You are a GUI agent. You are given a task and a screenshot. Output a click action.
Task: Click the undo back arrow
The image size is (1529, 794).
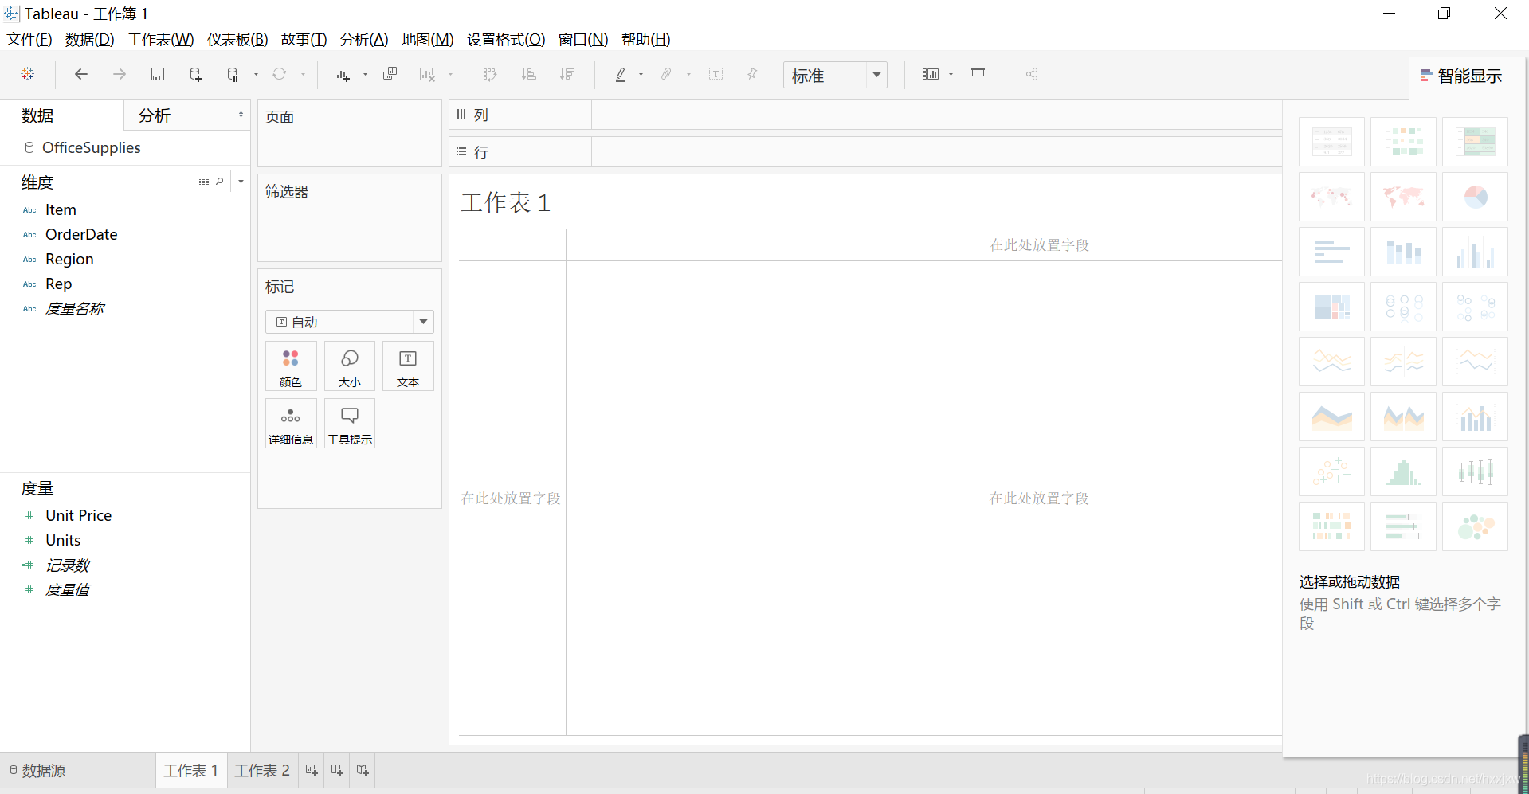pyautogui.click(x=81, y=74)
